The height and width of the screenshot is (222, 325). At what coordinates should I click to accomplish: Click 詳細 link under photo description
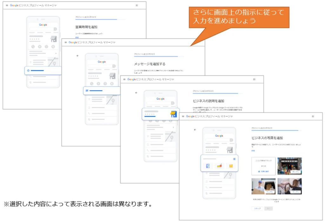pos(253,150)
